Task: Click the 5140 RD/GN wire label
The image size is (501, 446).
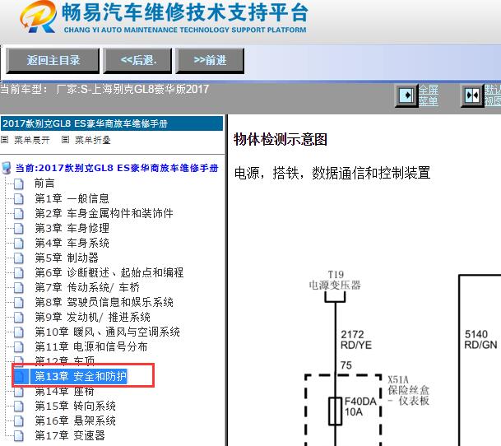Action: [x=480, y=340]
